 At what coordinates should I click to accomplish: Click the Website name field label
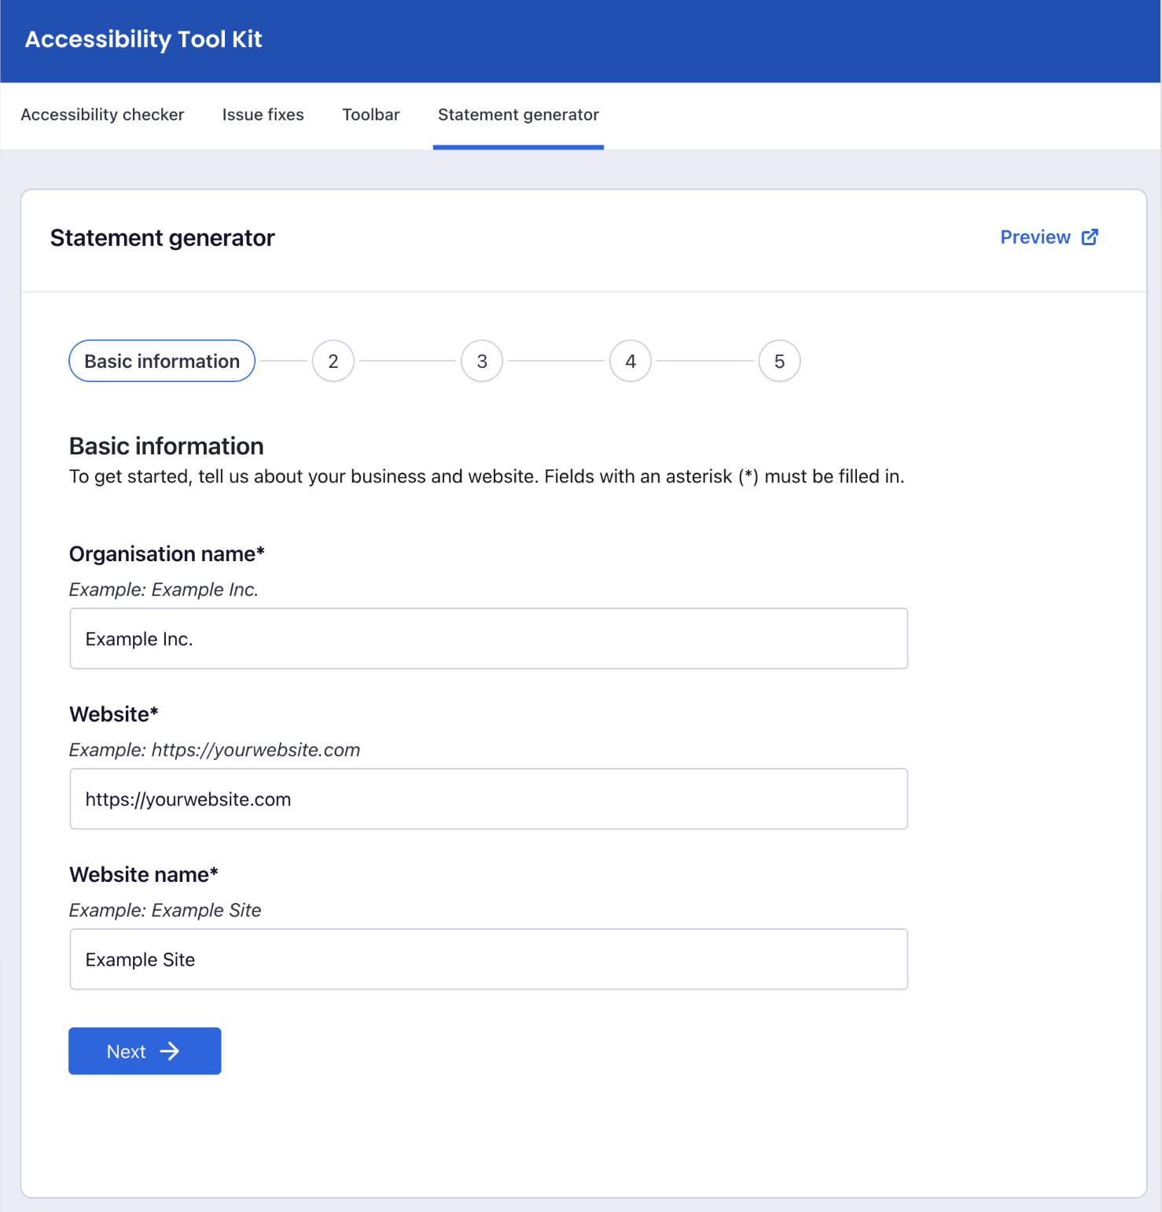[x=144, y=875]
